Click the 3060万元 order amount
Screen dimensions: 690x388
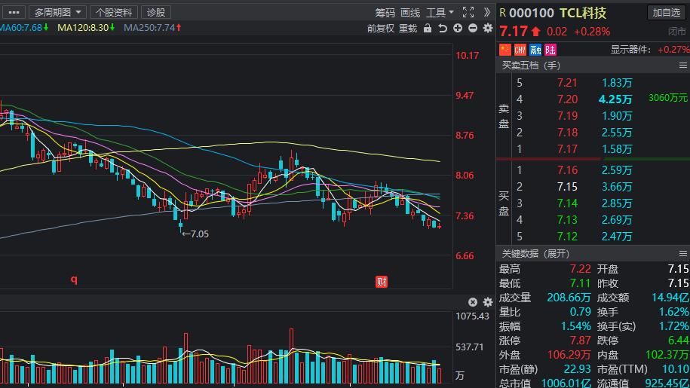pos(667,97)
